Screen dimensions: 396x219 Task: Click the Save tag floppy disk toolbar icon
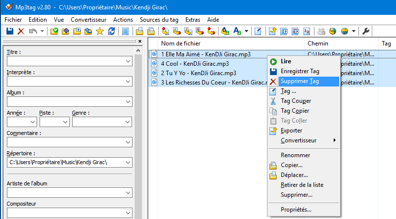pyautogui.click(x=9, y=31)
